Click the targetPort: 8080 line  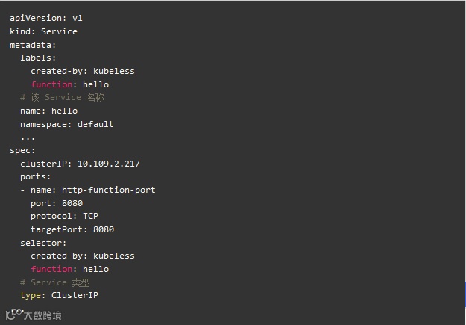[x=72, y=229]
